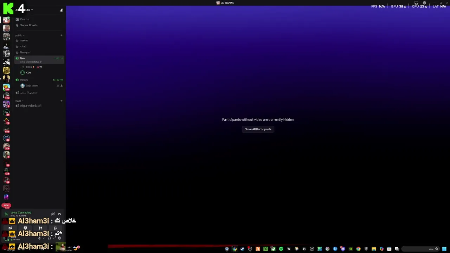Open the server icon with 204 badge
Viewport: 450px width, 253px height.
(6, 87)
